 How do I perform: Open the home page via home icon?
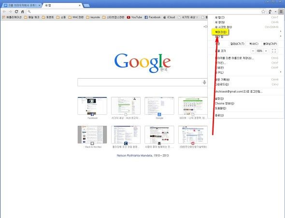[23, 12]
